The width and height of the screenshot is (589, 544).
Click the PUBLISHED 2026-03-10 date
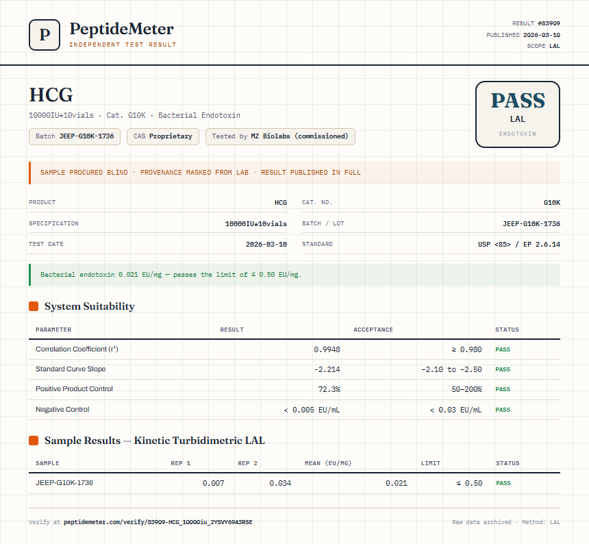point(523,35)
